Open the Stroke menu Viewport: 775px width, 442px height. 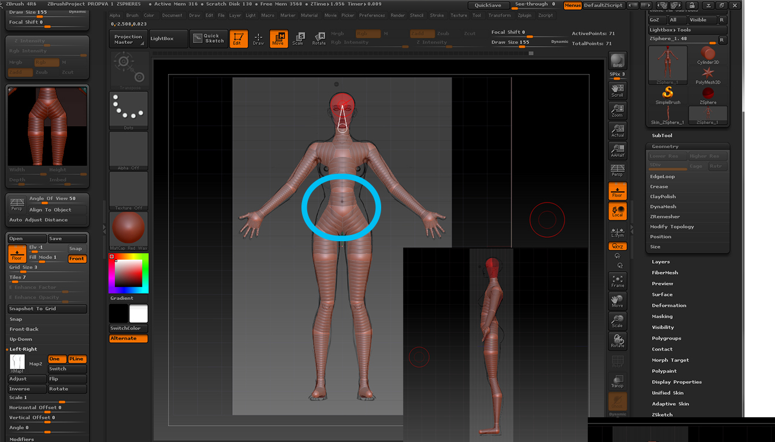(x=437, y=16)
